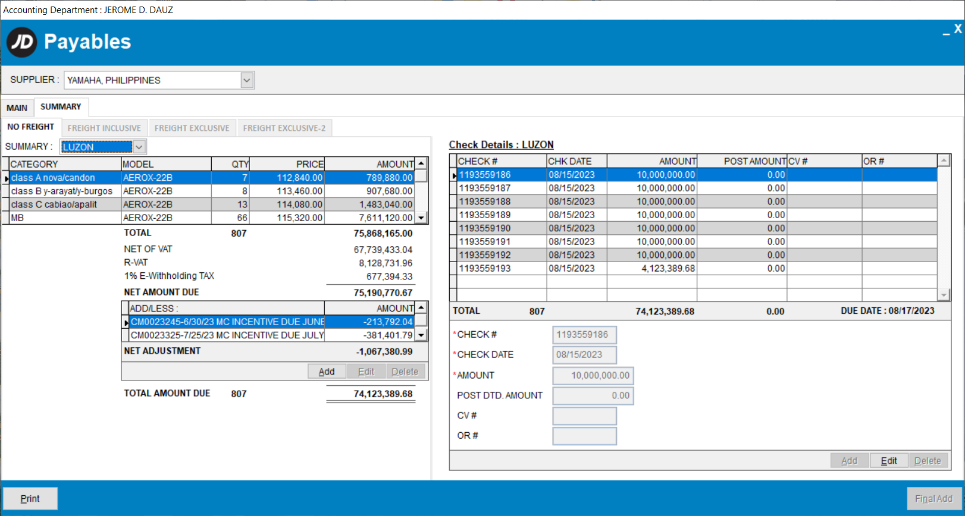Click the AMOUNT input field
This screenshot has width=965, height=516.
coord(593,376)
